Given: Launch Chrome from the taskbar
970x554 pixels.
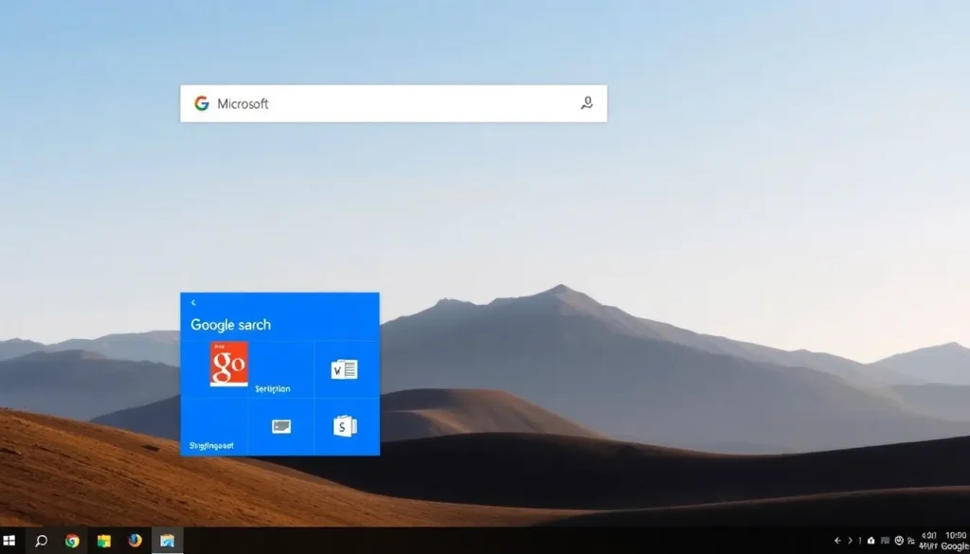Looking at the screenshot, I should (72, 541).
